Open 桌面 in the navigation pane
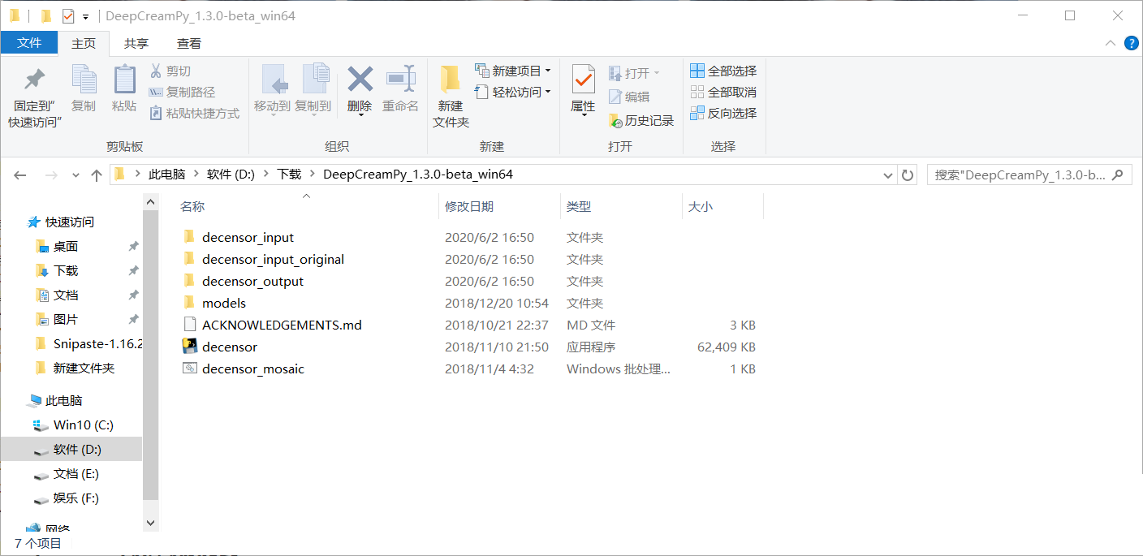This screenshot has height=556, width=1143. pos(65,247)
